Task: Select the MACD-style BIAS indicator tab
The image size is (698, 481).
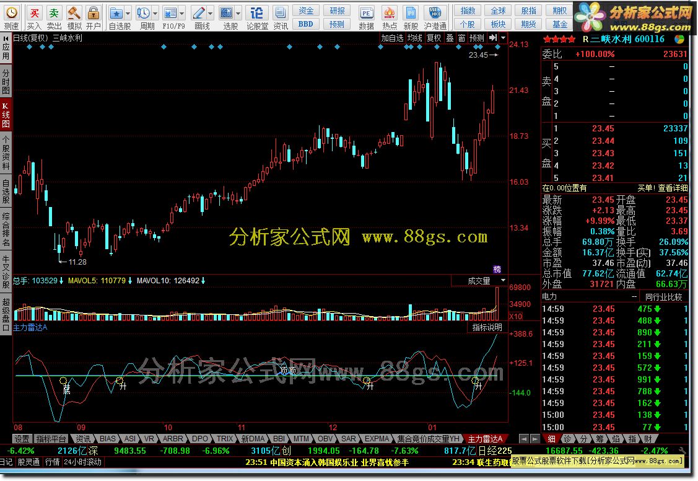Action: [108, 439]
